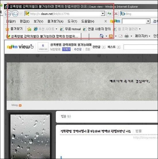Close the Daum toolbar with gray X

click(105, 21)
